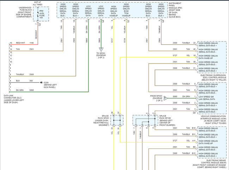Viewport: 229px width, 170px height.
Task: Select the G200 (BEHIND LEFT KICK PANEL) label
Action: pyautogui.click(x=50, y=85)
